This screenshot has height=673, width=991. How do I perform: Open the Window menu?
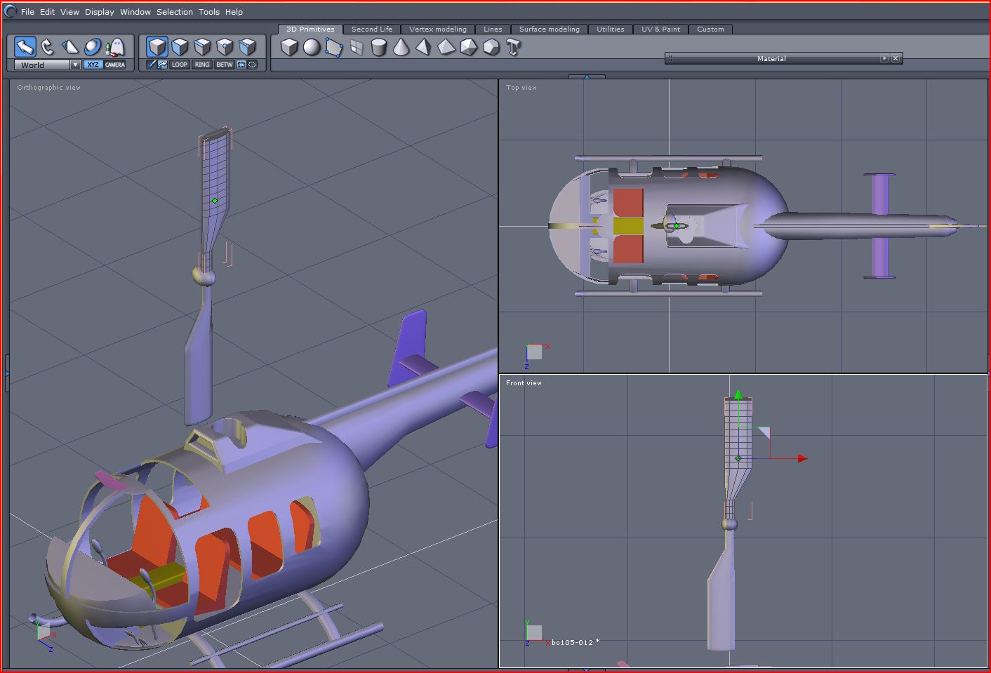(x=135, y=12)
